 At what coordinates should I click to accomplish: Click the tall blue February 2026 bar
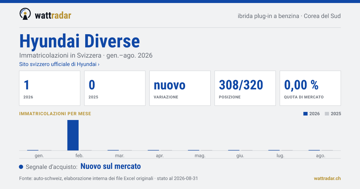[73, 135]
